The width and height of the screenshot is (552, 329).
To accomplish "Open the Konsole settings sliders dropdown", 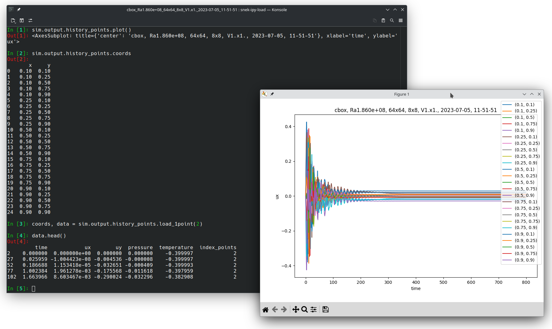I will coord(30,20).
